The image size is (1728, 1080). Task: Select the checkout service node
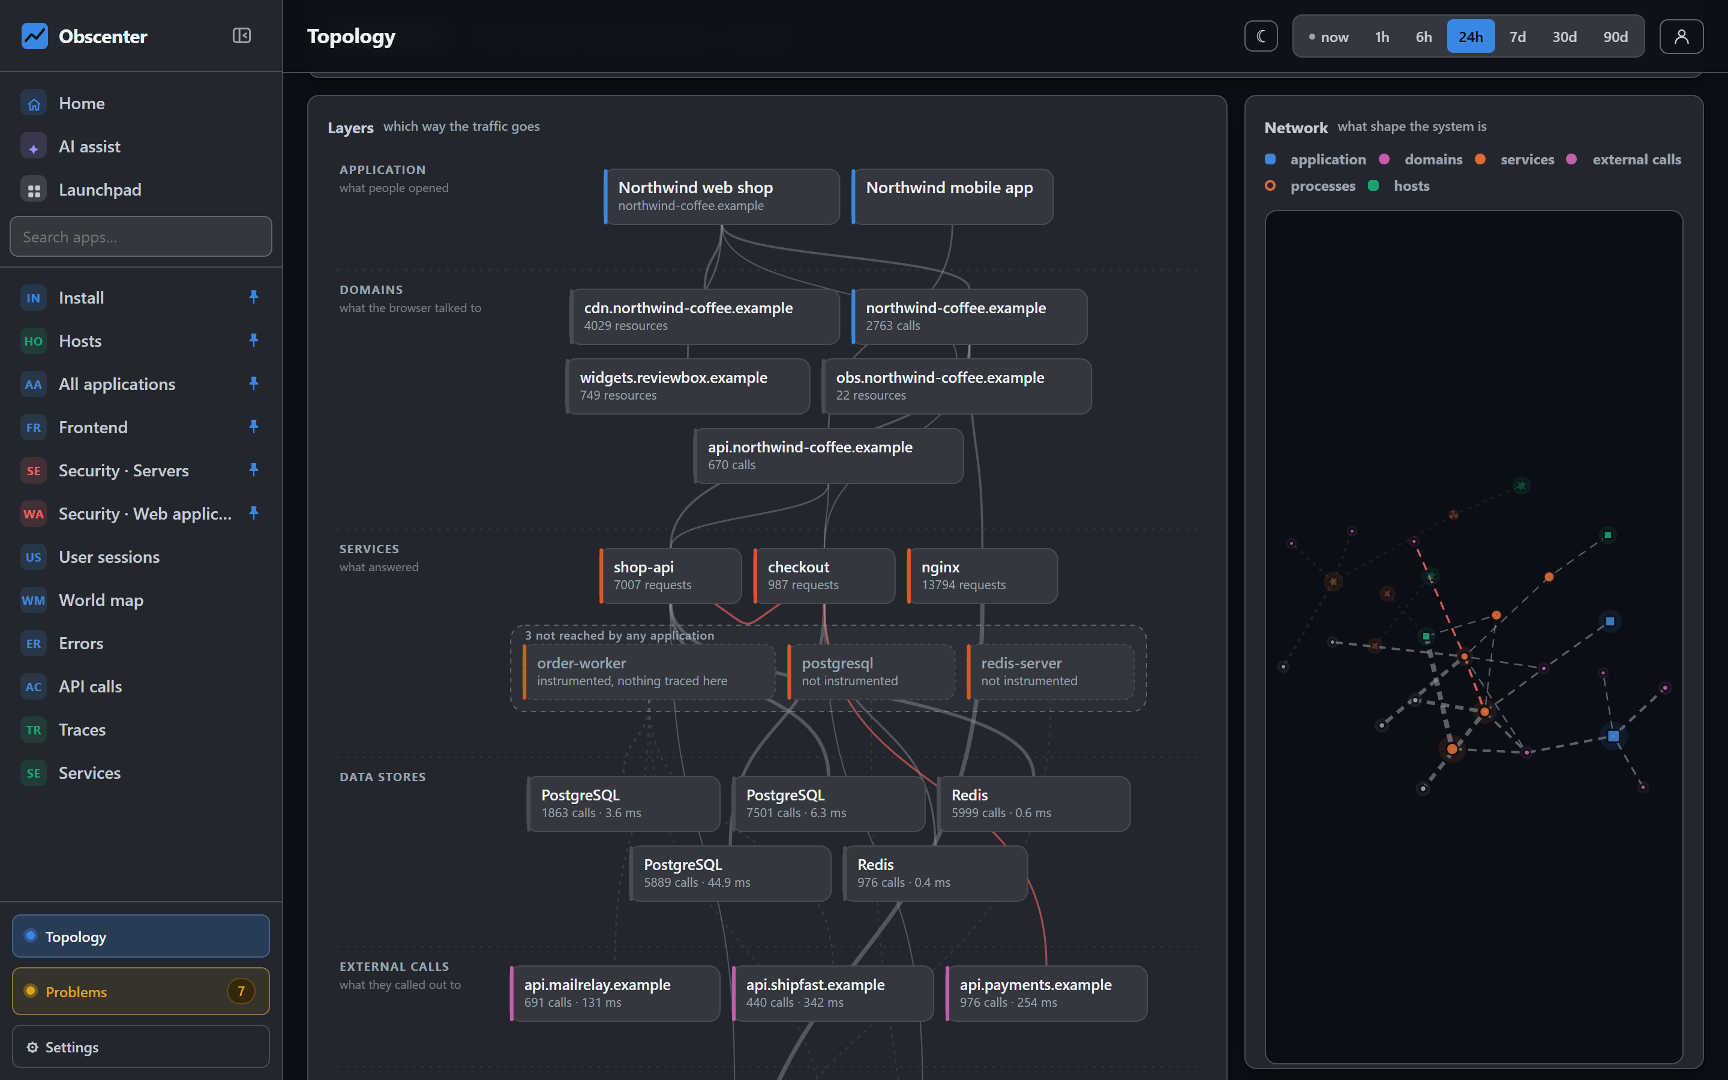[x=824, y=576]
